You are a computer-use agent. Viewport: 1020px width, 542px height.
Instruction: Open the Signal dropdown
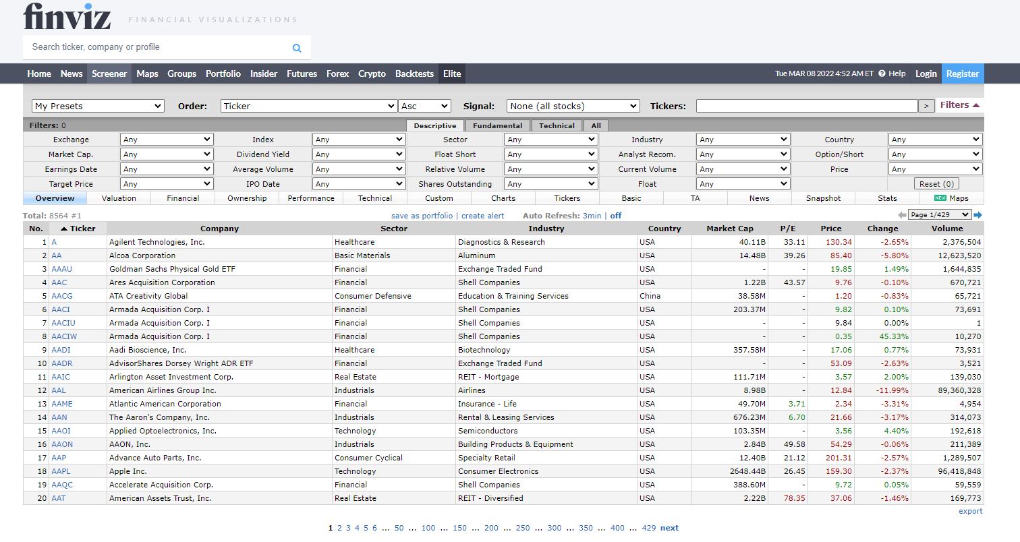coord(573,106)
